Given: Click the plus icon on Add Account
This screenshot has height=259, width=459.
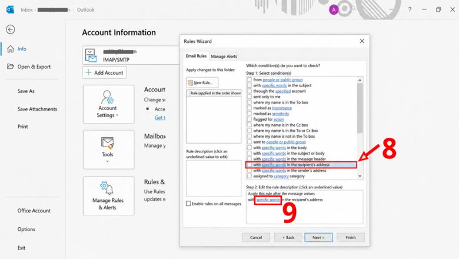Looking at the screenshot, I should pos(88,72).
